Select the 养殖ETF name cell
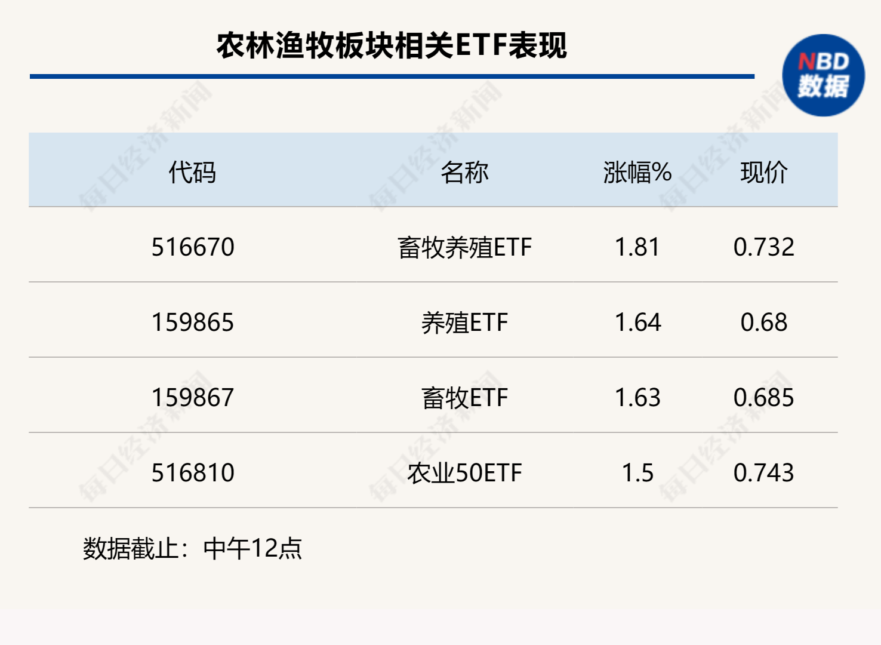This screenshot has height=645, width=881. pos(464,322)
